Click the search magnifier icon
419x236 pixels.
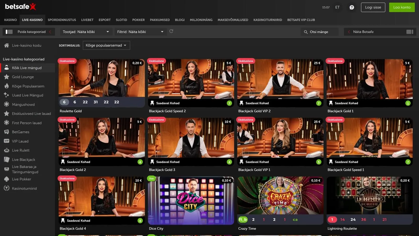tap(306, 32)
